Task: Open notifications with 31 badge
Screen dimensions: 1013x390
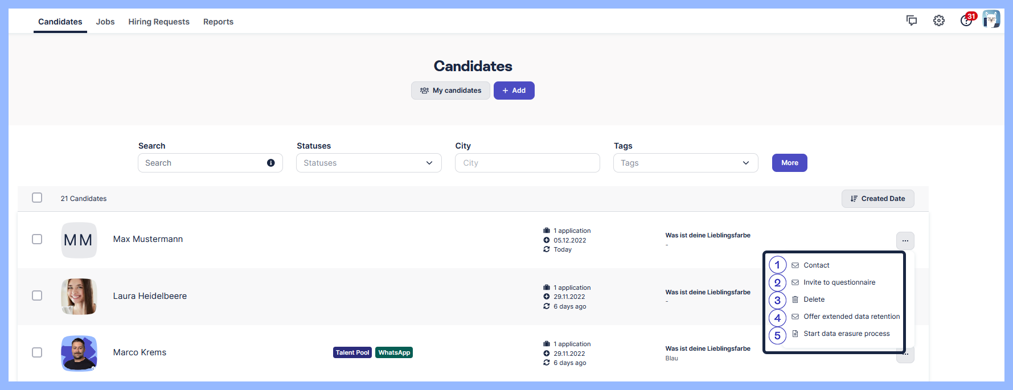Action: [966, 20]
